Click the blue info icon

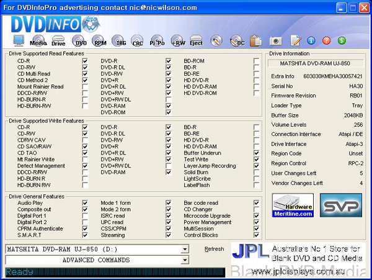311,40
